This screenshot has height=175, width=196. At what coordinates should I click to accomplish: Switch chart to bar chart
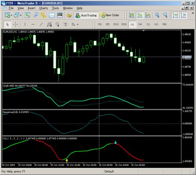coord(132,15)
